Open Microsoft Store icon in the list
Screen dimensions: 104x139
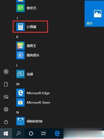[x=20, y=102]
